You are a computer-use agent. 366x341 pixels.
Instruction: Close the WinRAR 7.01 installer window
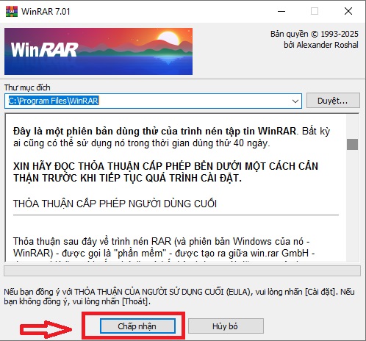348,11
